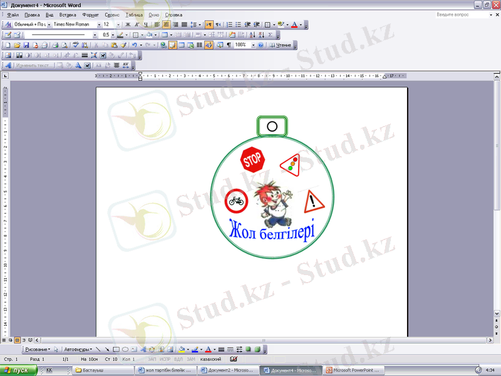This screenshot has width=501, height=376.
Task: Toggle Italic formatting (К)
Action: (137, 24)
